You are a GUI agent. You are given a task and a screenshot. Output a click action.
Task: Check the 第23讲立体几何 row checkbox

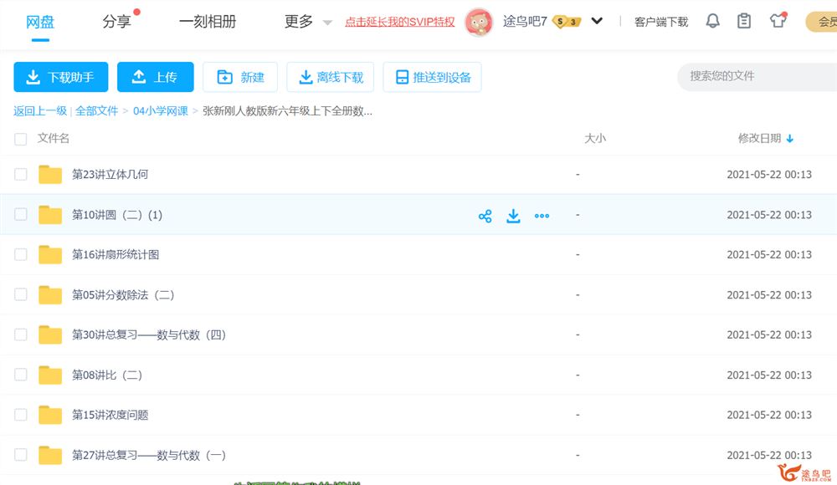coord(20,175)
